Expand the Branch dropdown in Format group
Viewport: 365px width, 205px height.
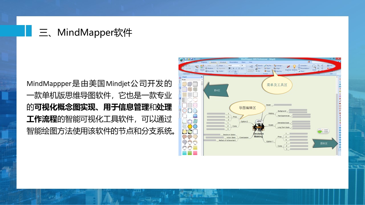coord(259,65)
